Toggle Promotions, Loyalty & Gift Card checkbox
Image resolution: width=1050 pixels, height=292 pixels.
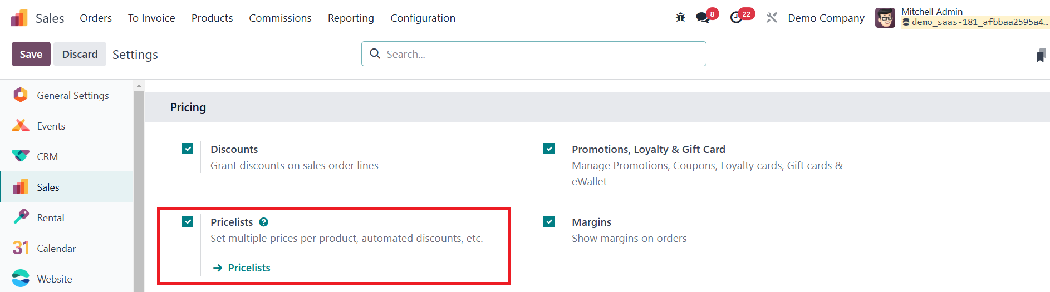[x=549, y=149]
